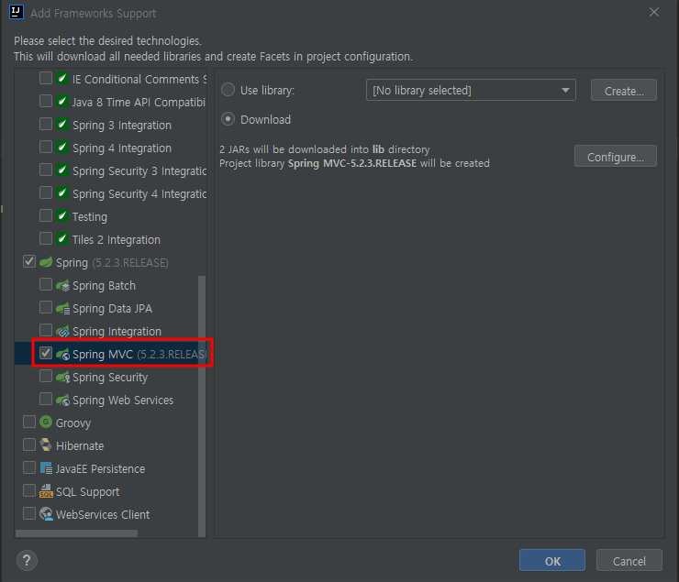Enable the JavaEE Persistence checkbox
This screenshot has height=582, width=679.
pyautogui.click(x=29, y=467)
